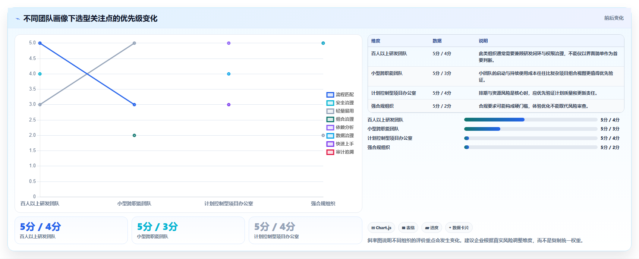The height and width of the screenshot is (259, 639).
Task: Click blue point at 3.0 for 小型跨职能团队
Action: (x=134, y=105)
